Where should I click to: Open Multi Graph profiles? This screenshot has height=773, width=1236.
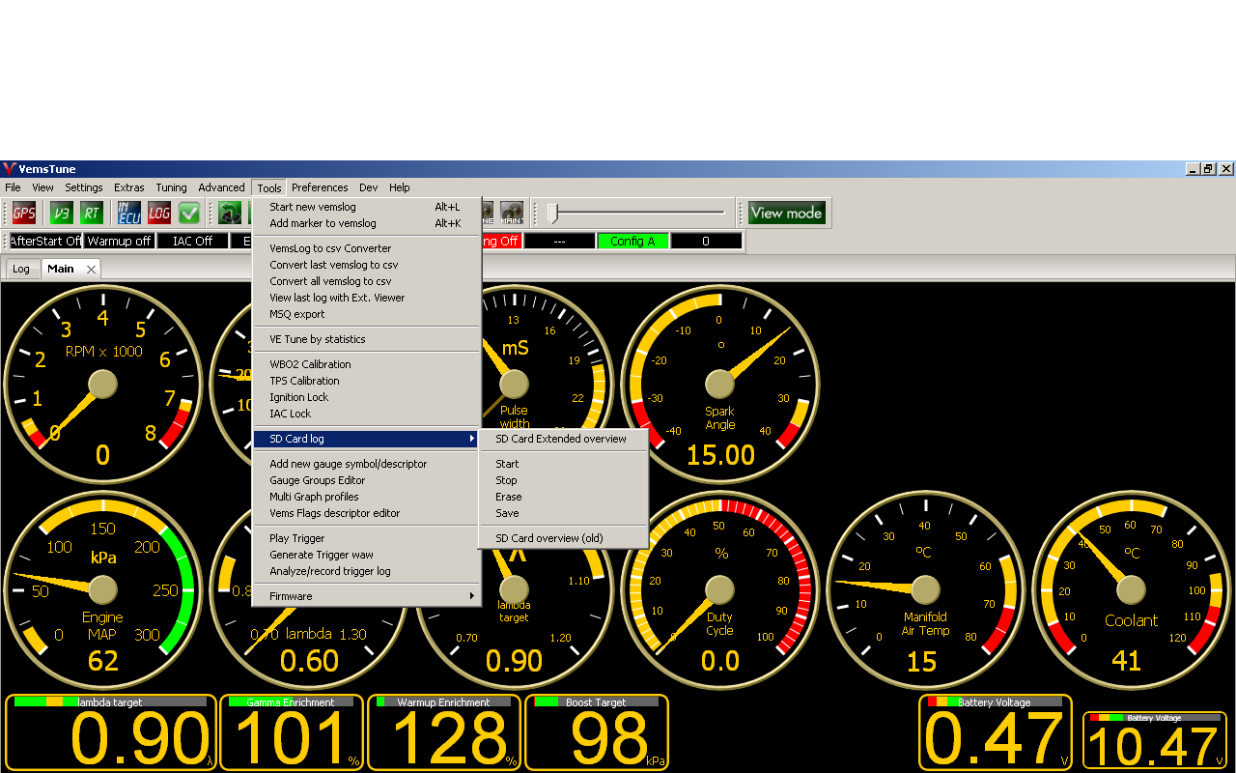point(367,497)
